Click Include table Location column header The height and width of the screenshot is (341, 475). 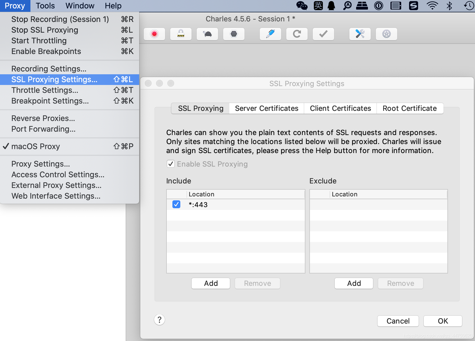[x=246, y=194]
